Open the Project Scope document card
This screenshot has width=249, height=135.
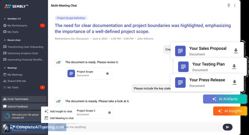89,74
